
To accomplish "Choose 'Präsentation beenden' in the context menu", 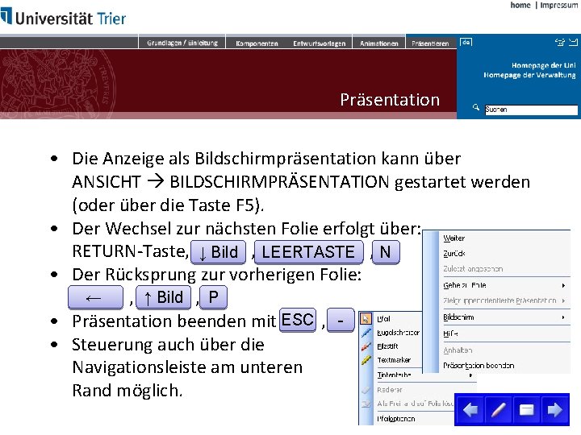I will click(x=479, y=366).
